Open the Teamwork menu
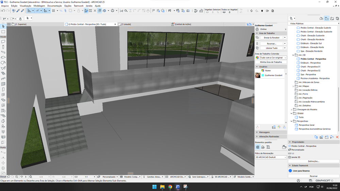 [78, 6]
